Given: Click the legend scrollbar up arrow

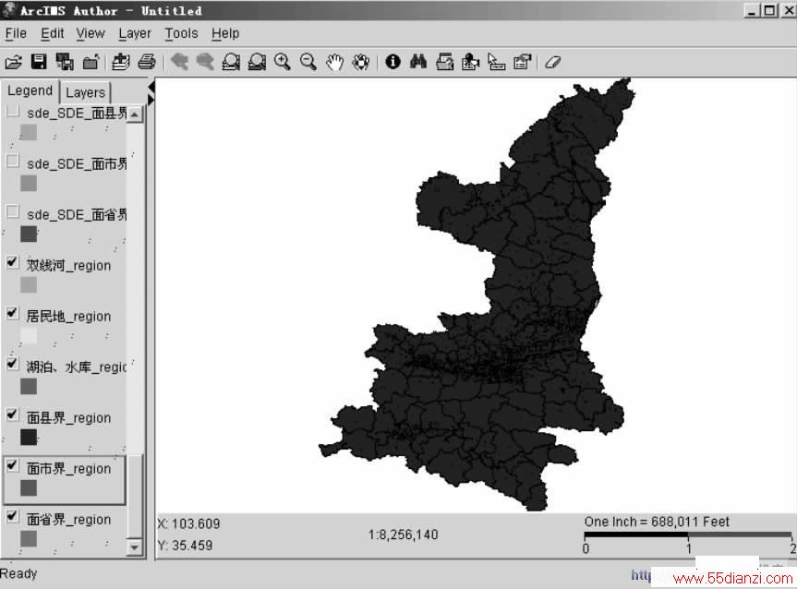Looking at the screenshot, I should tap(134, 114).
